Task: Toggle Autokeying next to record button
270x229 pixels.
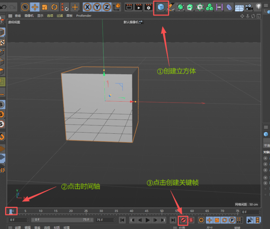Action: pyautogui.click(x=191, y=219)
